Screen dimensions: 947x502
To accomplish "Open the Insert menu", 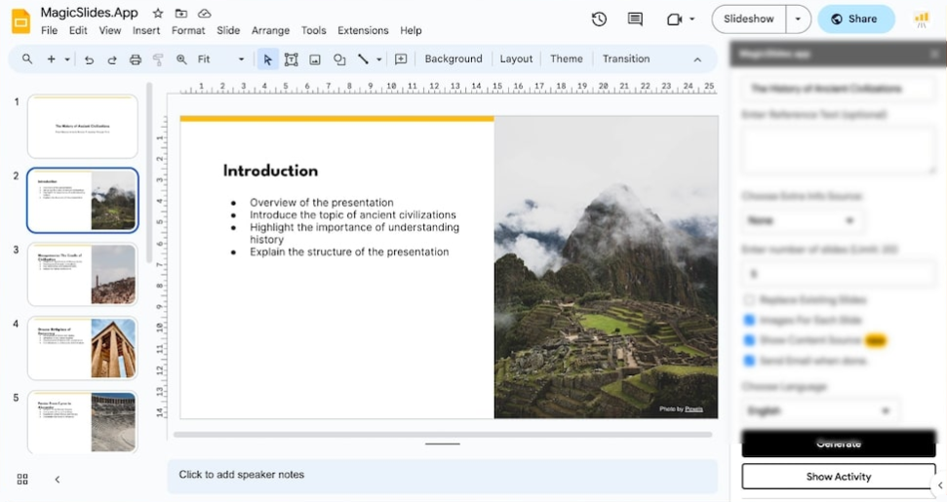I will (x=146, y=30).
